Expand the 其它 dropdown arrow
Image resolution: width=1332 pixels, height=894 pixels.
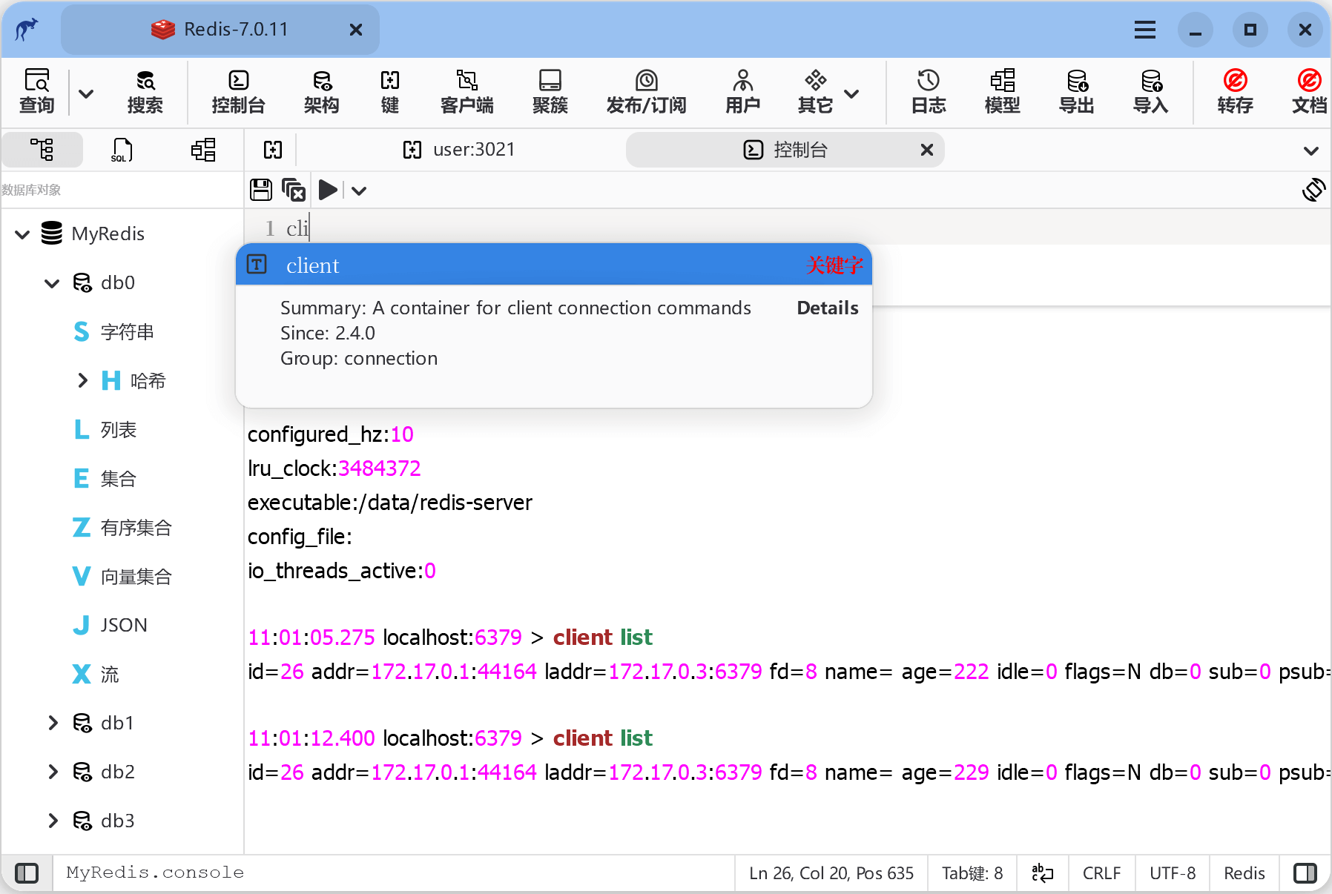852,94
